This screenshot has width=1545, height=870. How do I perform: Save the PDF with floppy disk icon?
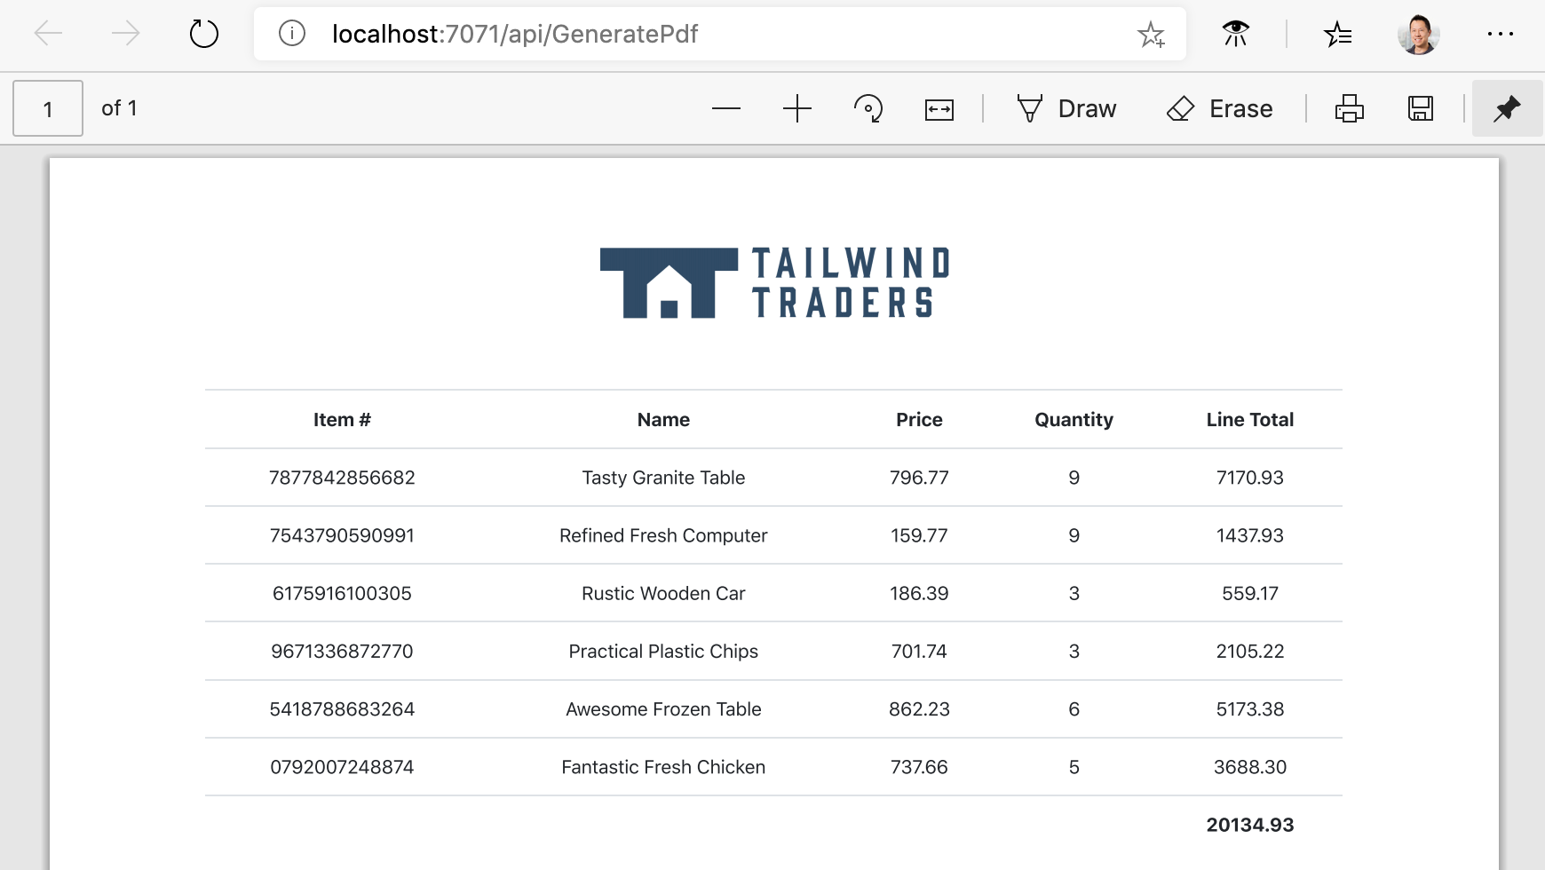pos(1420,108)
